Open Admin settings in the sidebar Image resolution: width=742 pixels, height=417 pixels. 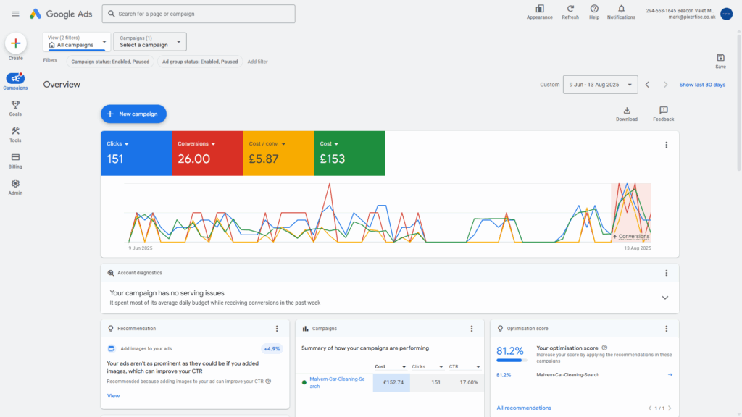16,187
